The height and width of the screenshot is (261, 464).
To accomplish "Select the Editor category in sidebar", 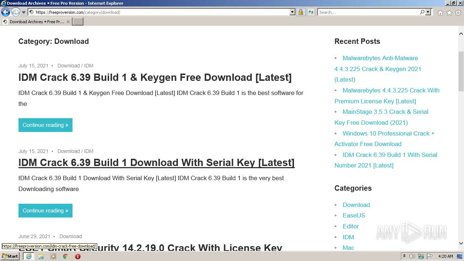I will click(351, 226).
